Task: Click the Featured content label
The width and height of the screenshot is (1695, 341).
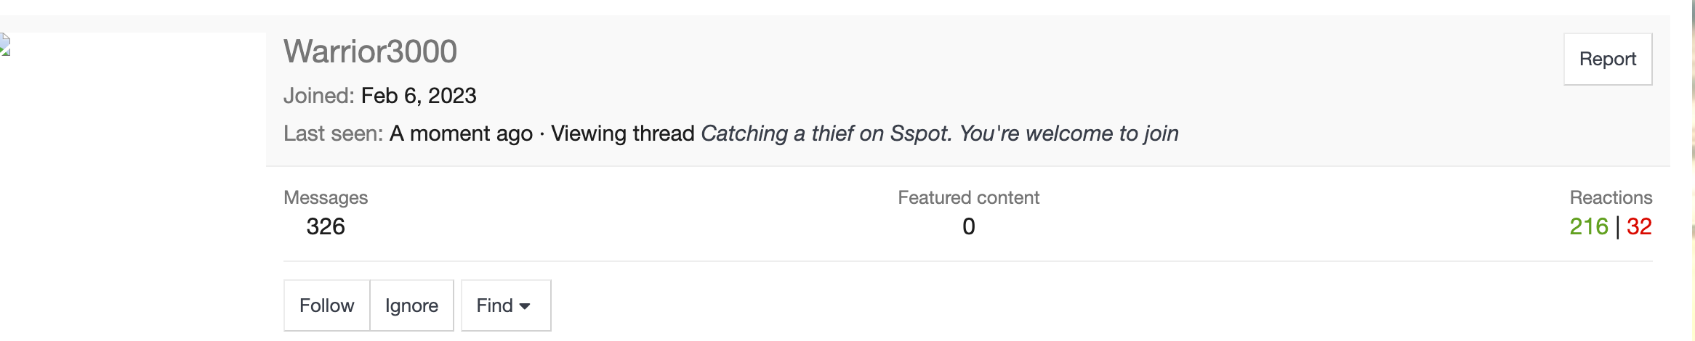Action: click(x=969, y=197)
